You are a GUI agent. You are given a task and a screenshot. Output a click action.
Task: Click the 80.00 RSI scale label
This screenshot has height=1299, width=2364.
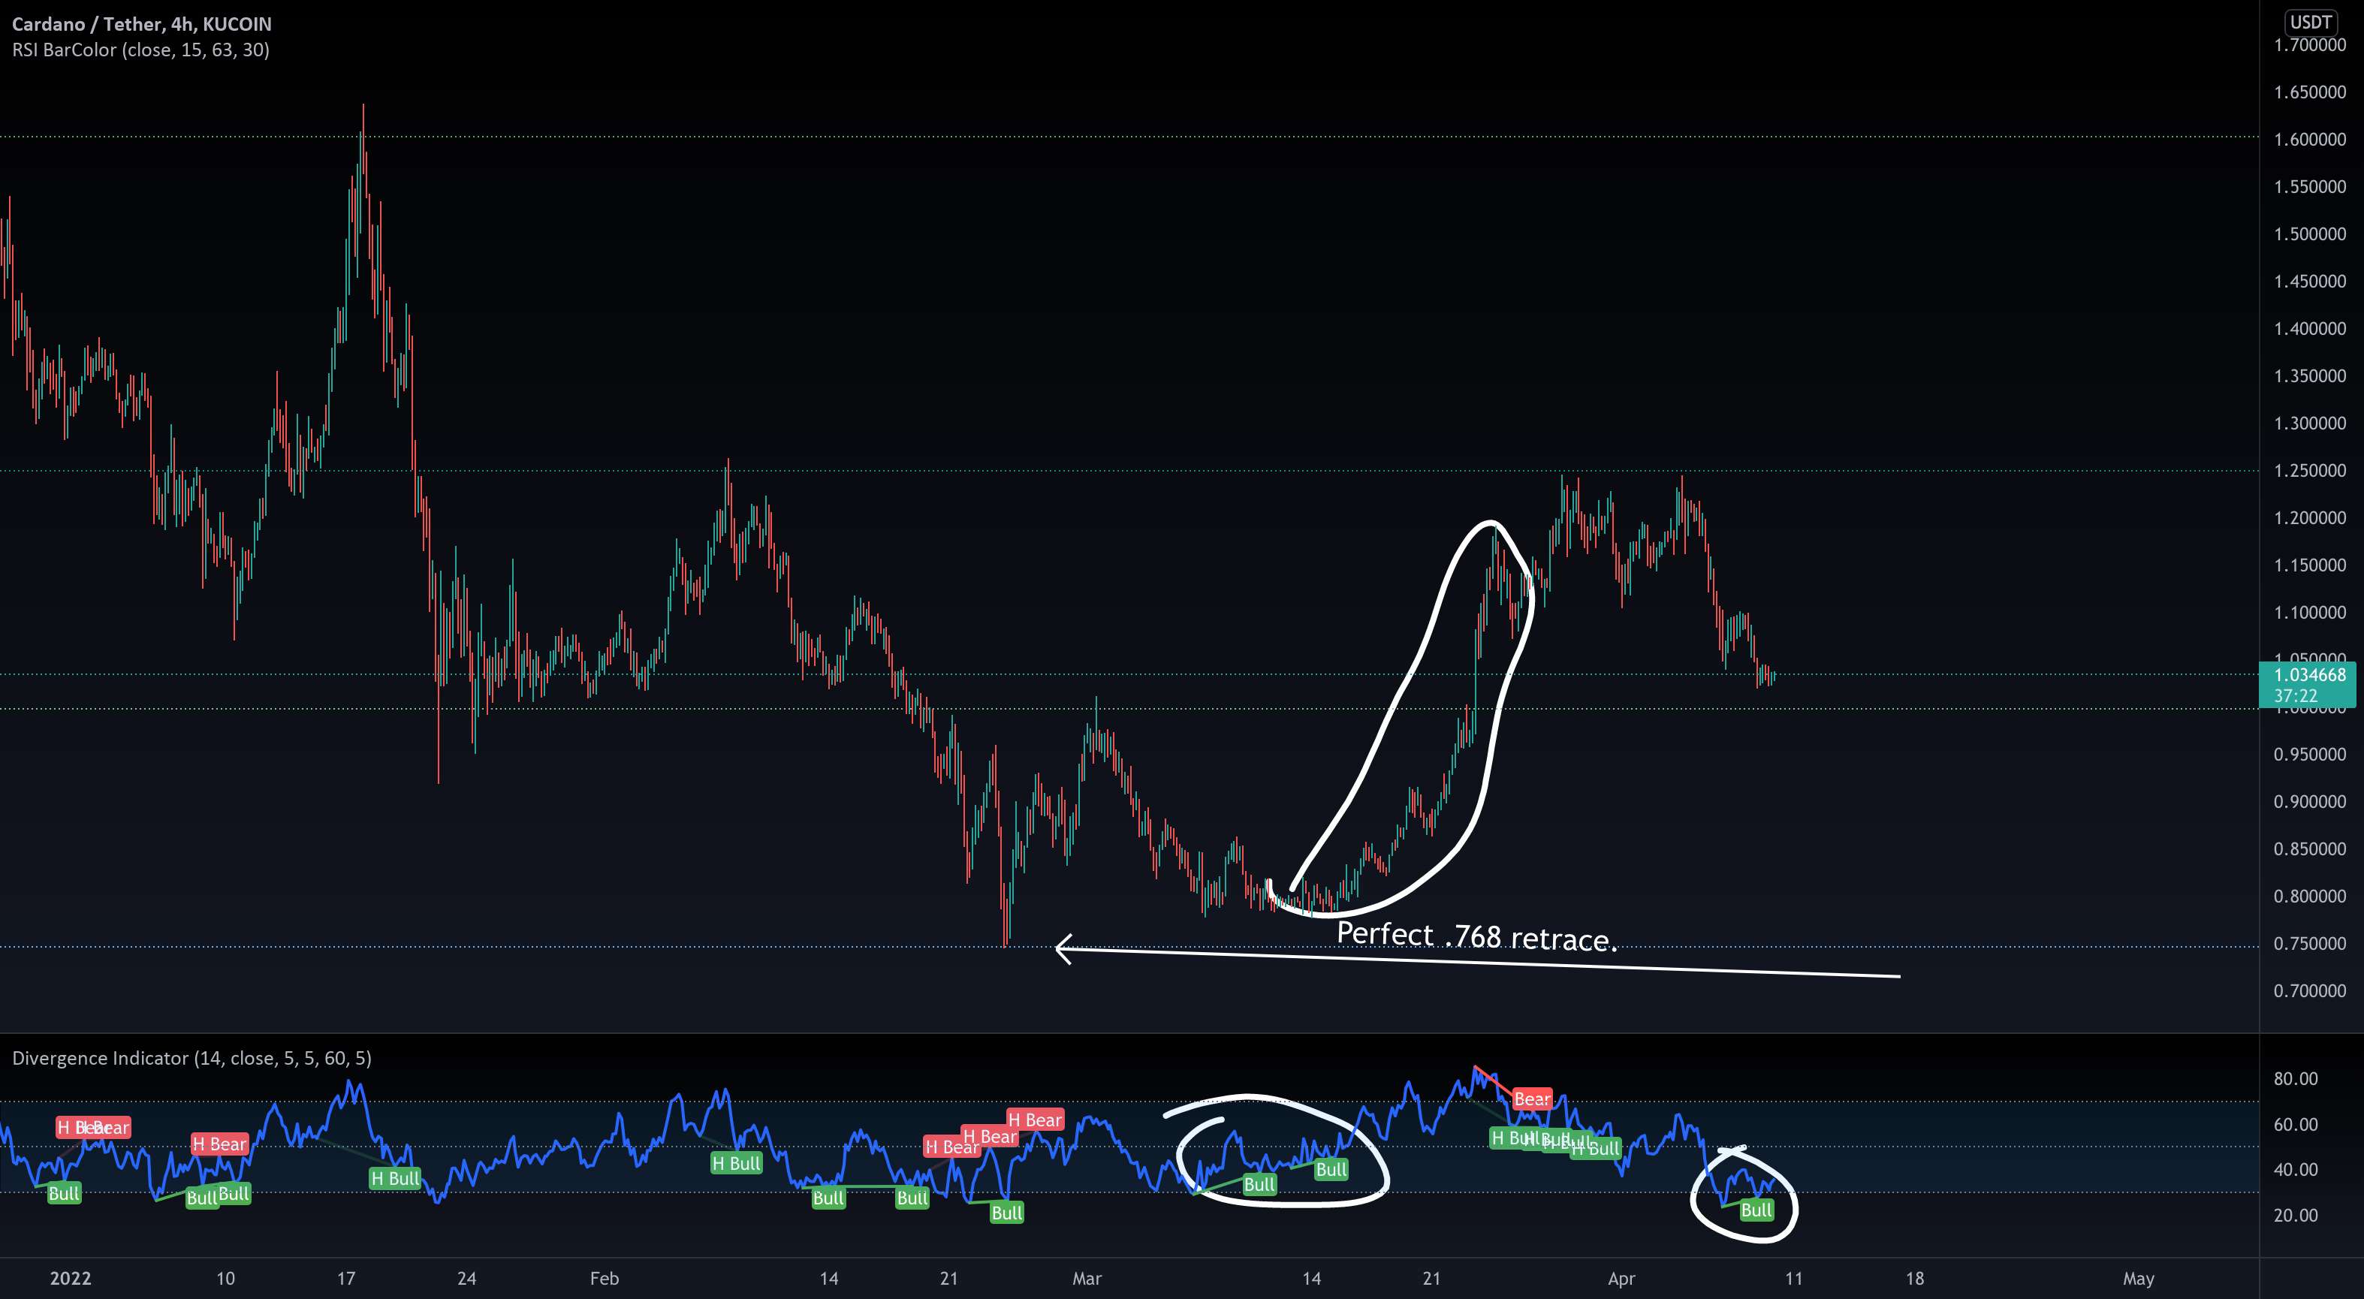point(2296,1079)
